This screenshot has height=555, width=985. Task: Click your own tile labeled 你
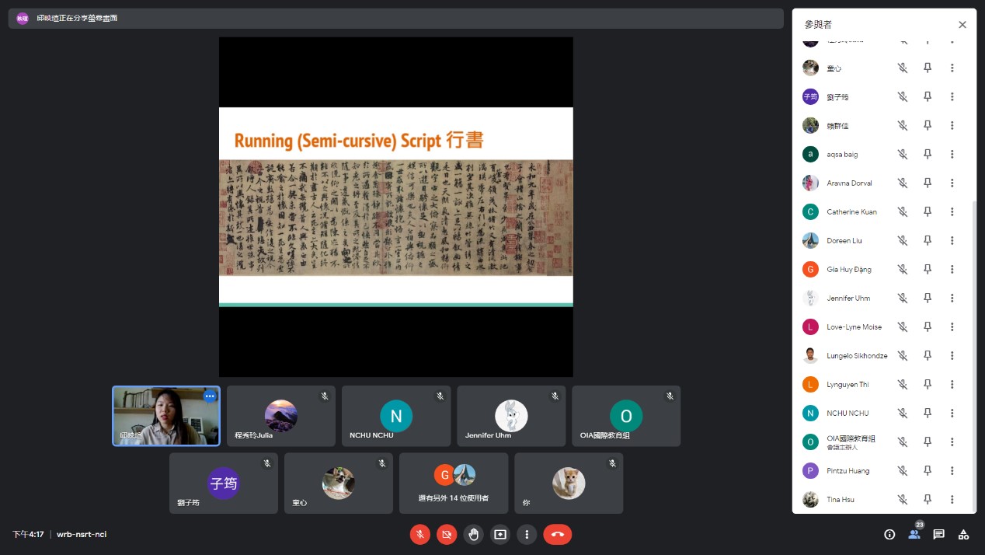569,483
